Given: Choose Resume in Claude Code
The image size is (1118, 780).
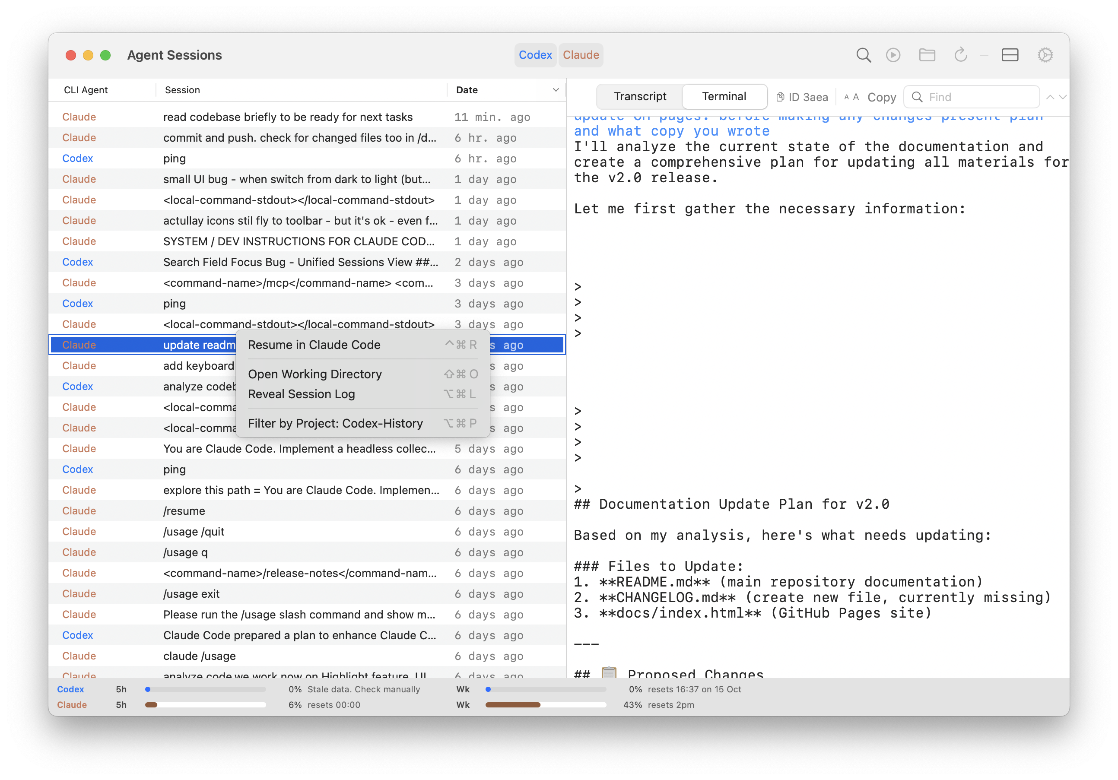Looking at the screenshot, I should [x=314, y=345].
